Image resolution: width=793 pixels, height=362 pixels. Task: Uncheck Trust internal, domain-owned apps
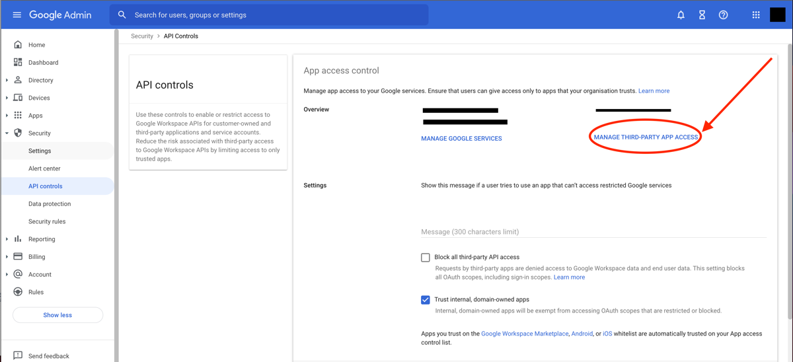pyautogui.click(x=426, y=300)
